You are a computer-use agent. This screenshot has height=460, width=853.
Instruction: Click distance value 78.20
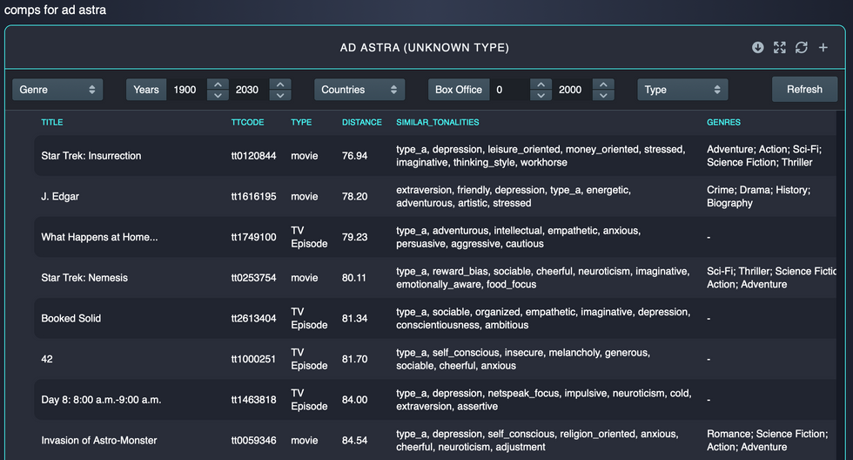(x=355, y=197)
